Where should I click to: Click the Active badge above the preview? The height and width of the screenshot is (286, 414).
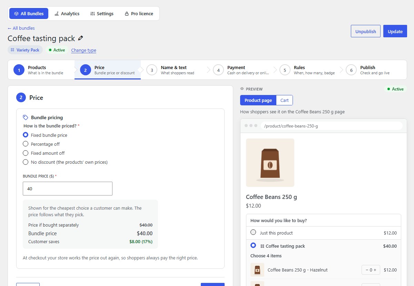pyautogui.click(x=395, y=89)
